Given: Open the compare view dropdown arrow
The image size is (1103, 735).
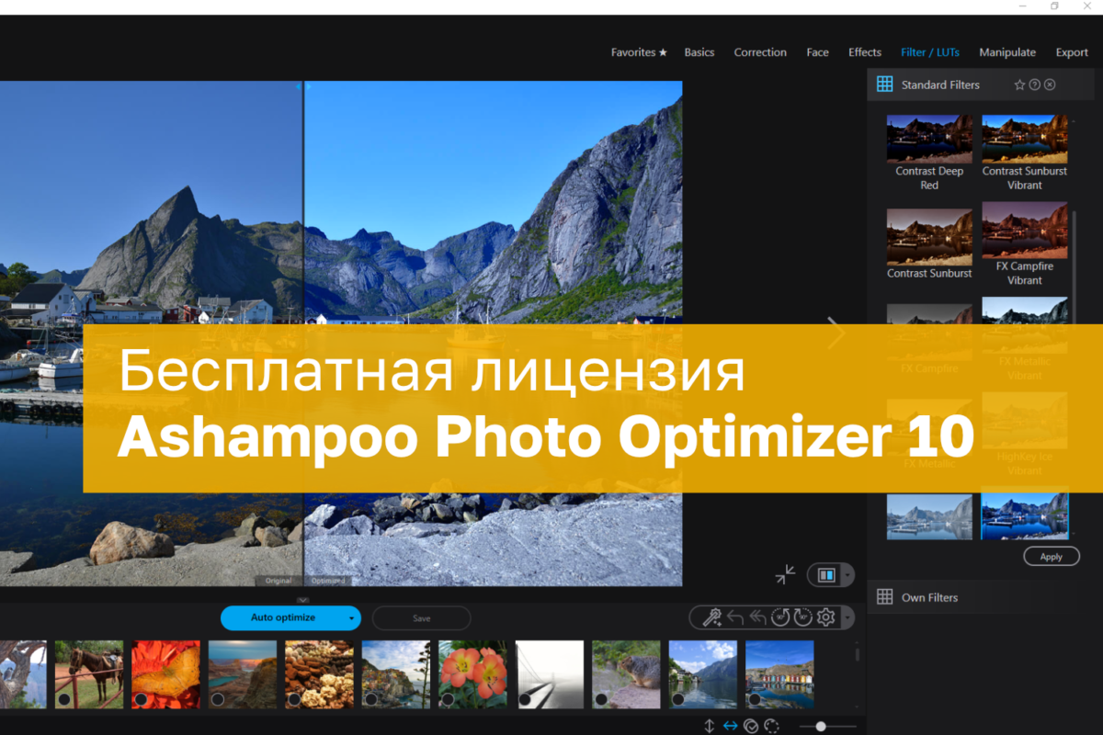Looking at the screenshot, I should (847, 574).
